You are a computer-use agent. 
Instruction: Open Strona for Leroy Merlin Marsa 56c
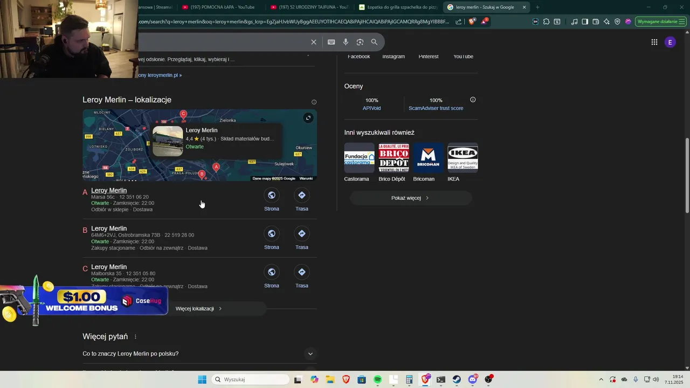click(x=272, y=200)
